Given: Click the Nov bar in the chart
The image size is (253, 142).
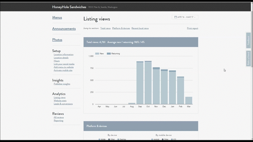Looking at the screenshot, I should (156, 86).
